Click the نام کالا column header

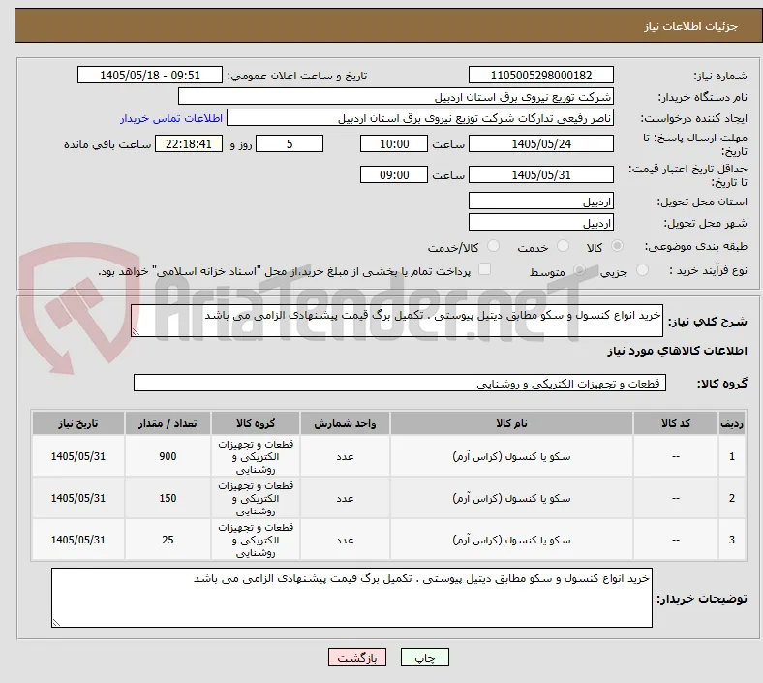(511, 423)
